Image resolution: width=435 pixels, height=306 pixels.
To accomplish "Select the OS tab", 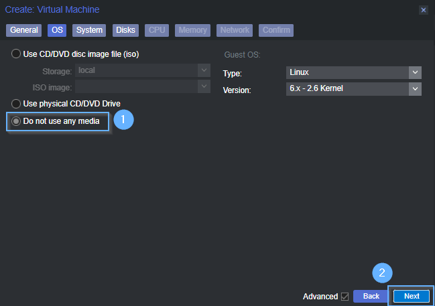I will click(57, 30).
